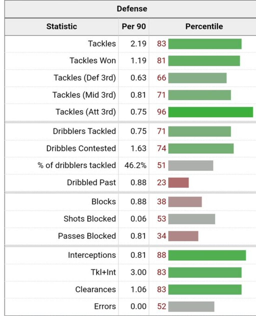Click the Shots Blocked per 90 value
Screen dimensions: 256x316
tap(138, 219)
